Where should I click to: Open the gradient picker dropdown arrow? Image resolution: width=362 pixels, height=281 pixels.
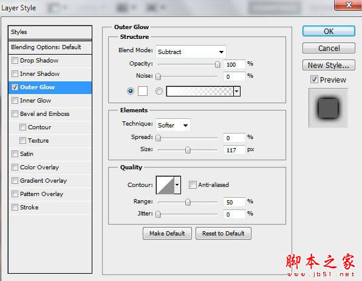[x=237, y=91]
